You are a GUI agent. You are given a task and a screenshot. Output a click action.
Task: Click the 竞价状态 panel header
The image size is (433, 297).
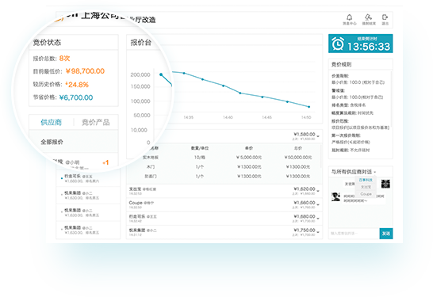pyautogui.click(x=74, y=42)
